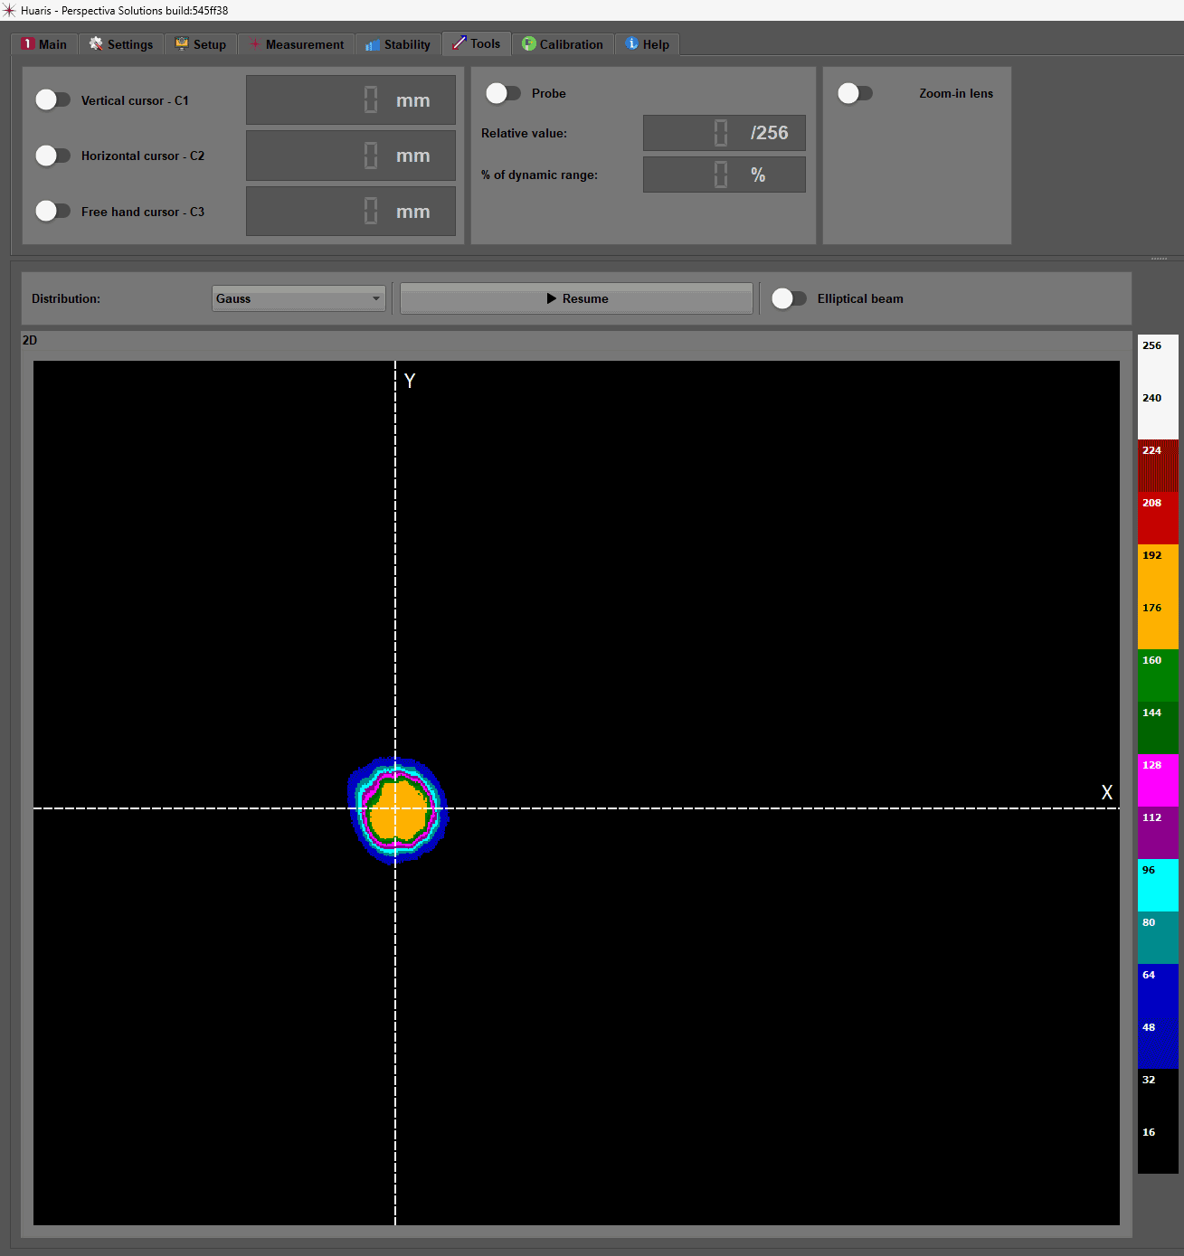Click the Stability tab chart icon

373,45
